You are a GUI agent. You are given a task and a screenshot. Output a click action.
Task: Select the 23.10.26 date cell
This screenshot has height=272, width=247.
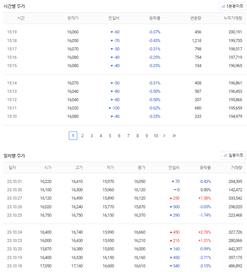(x=14, y=207)
